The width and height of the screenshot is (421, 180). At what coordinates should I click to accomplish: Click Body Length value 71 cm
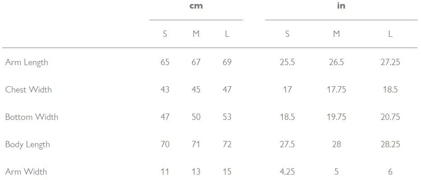(x=196, y=145)
